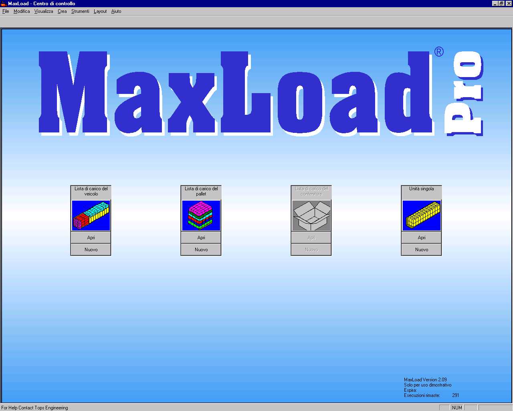
Task: Click Nuovo under Unità singola
Action: click(x=422, y=250)
